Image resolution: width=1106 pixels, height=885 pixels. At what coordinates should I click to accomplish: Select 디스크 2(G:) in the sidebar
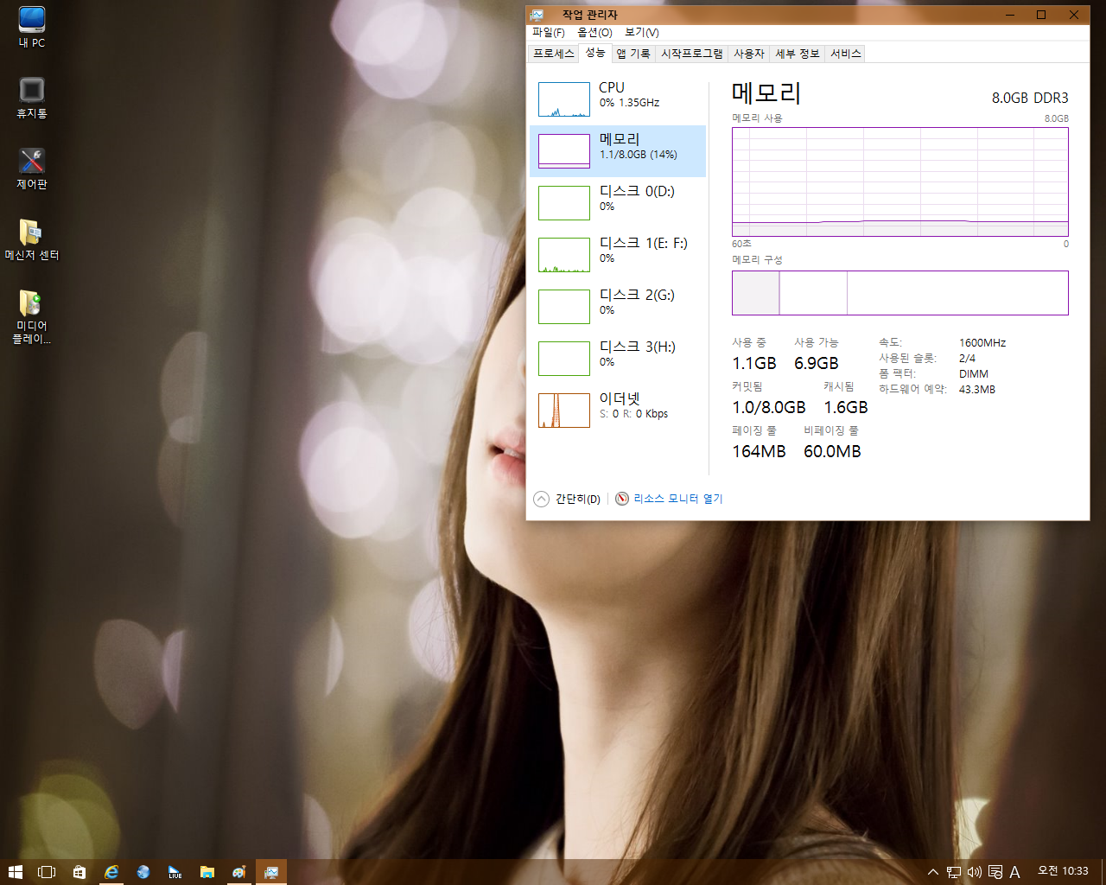[x=618, y=307]
